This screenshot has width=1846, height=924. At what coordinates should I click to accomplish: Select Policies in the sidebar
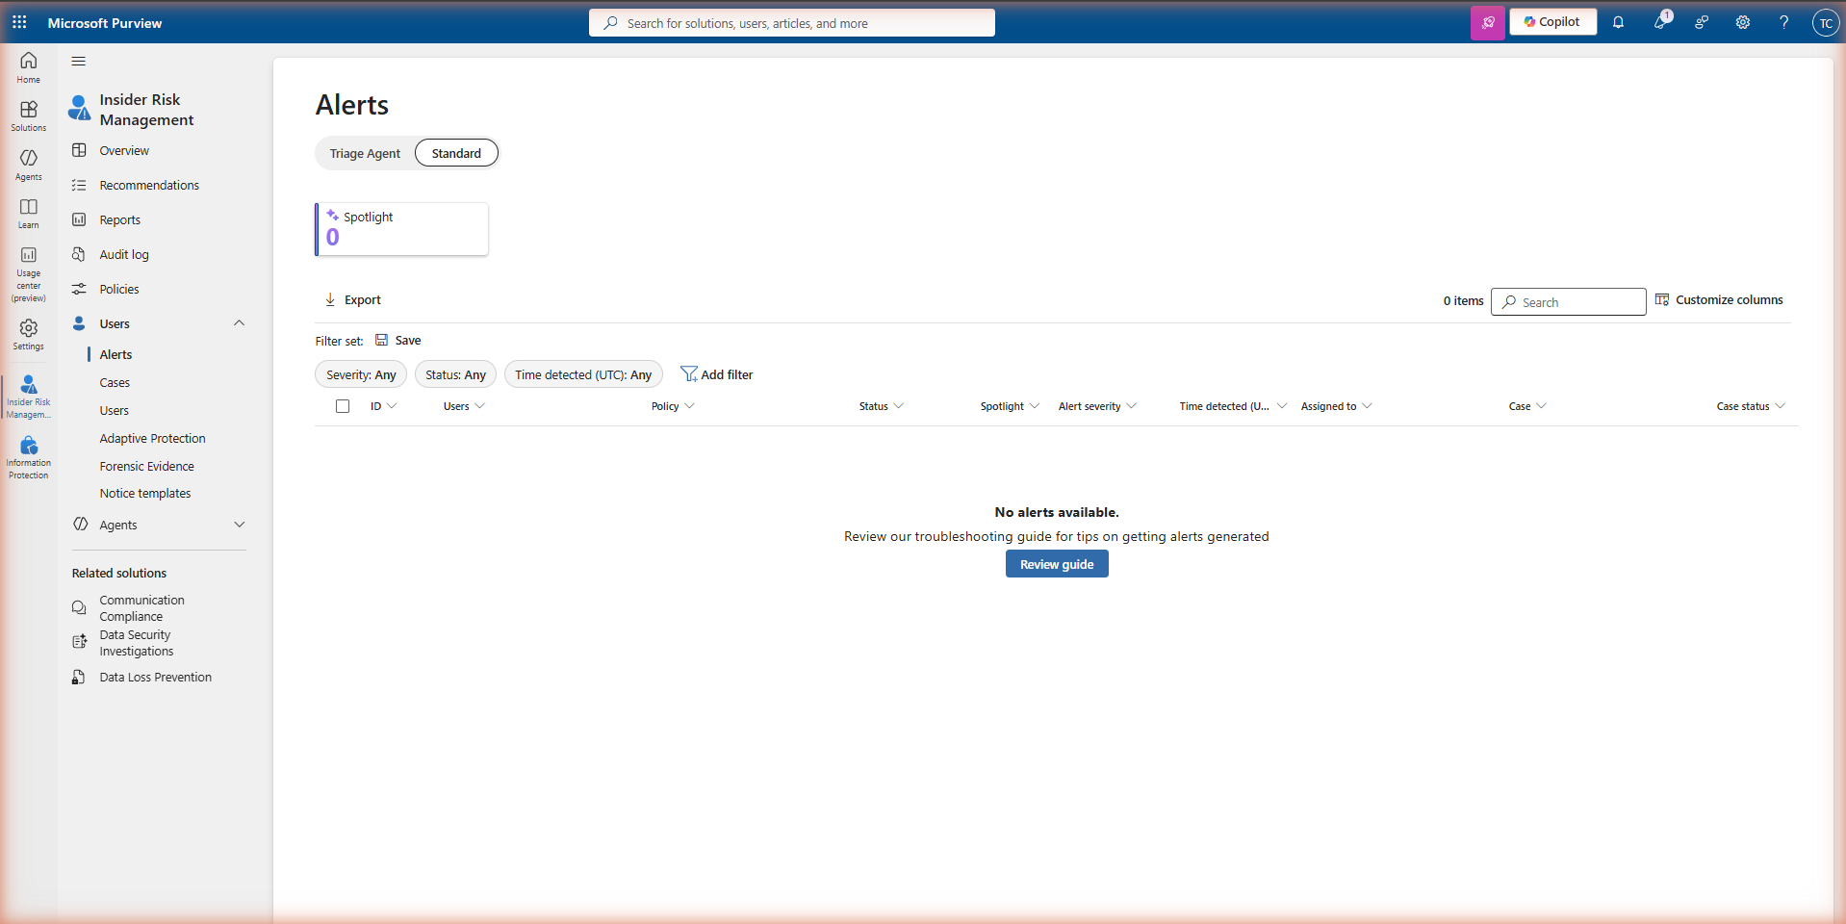pyautogui.click(x=117, y=289)
